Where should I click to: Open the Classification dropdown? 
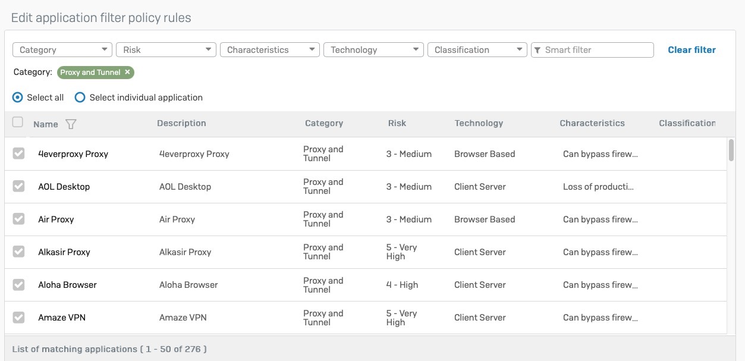pyautogui.click(x=477, y=50)
